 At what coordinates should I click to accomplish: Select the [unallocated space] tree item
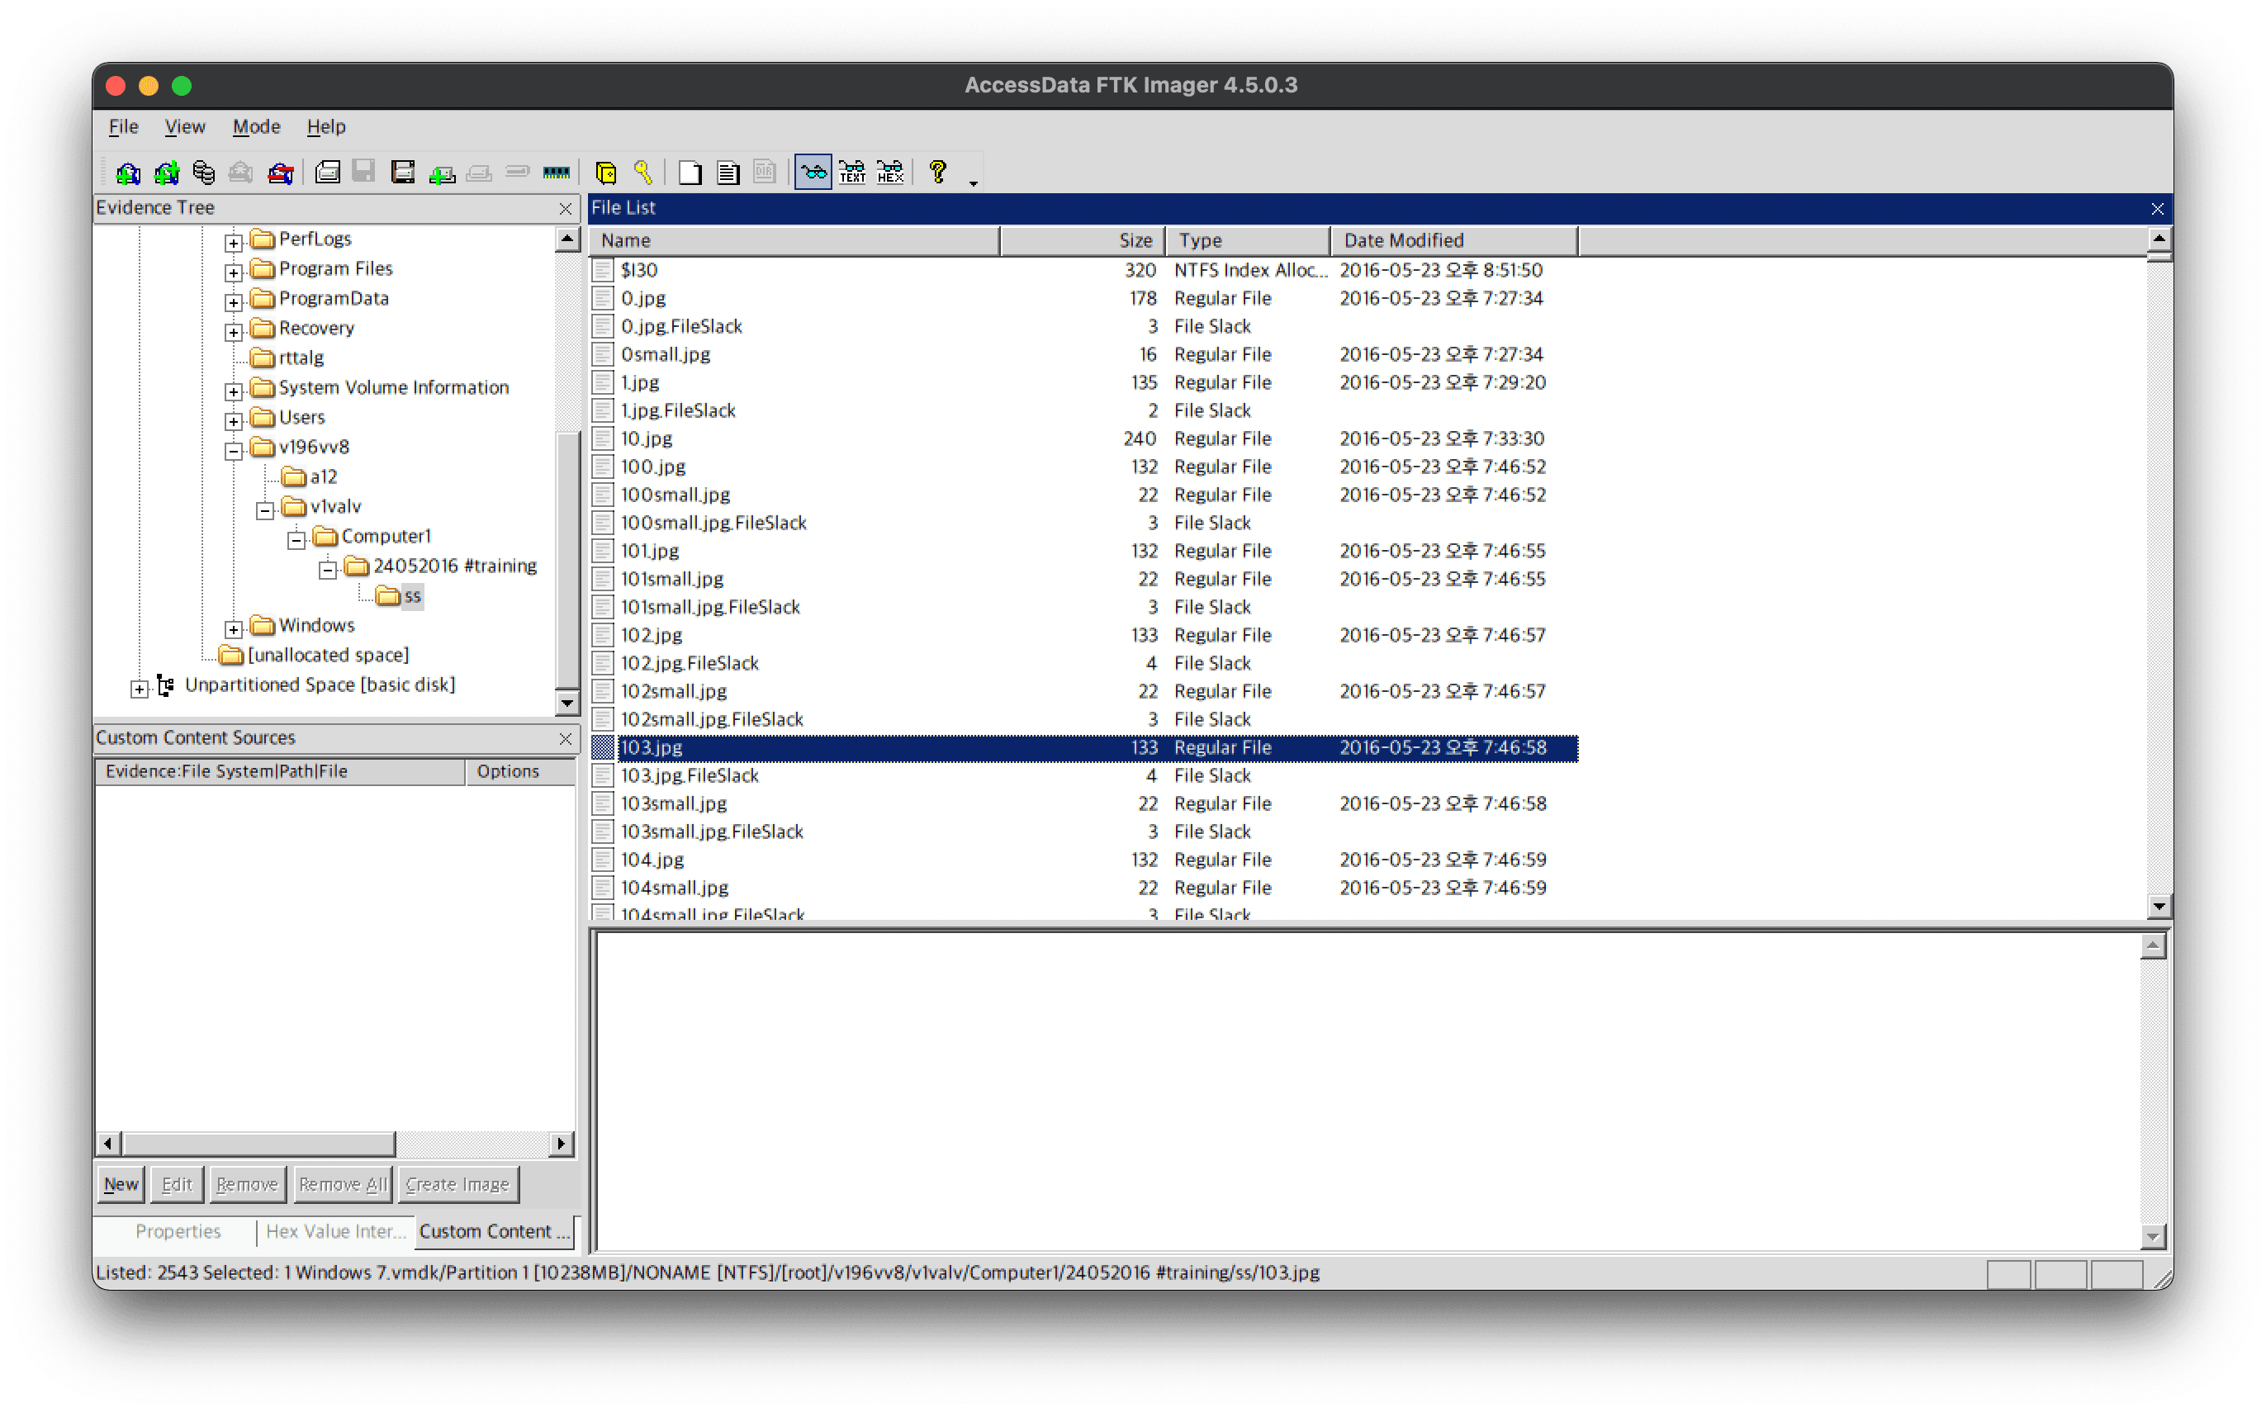click(x=328, y=656)
